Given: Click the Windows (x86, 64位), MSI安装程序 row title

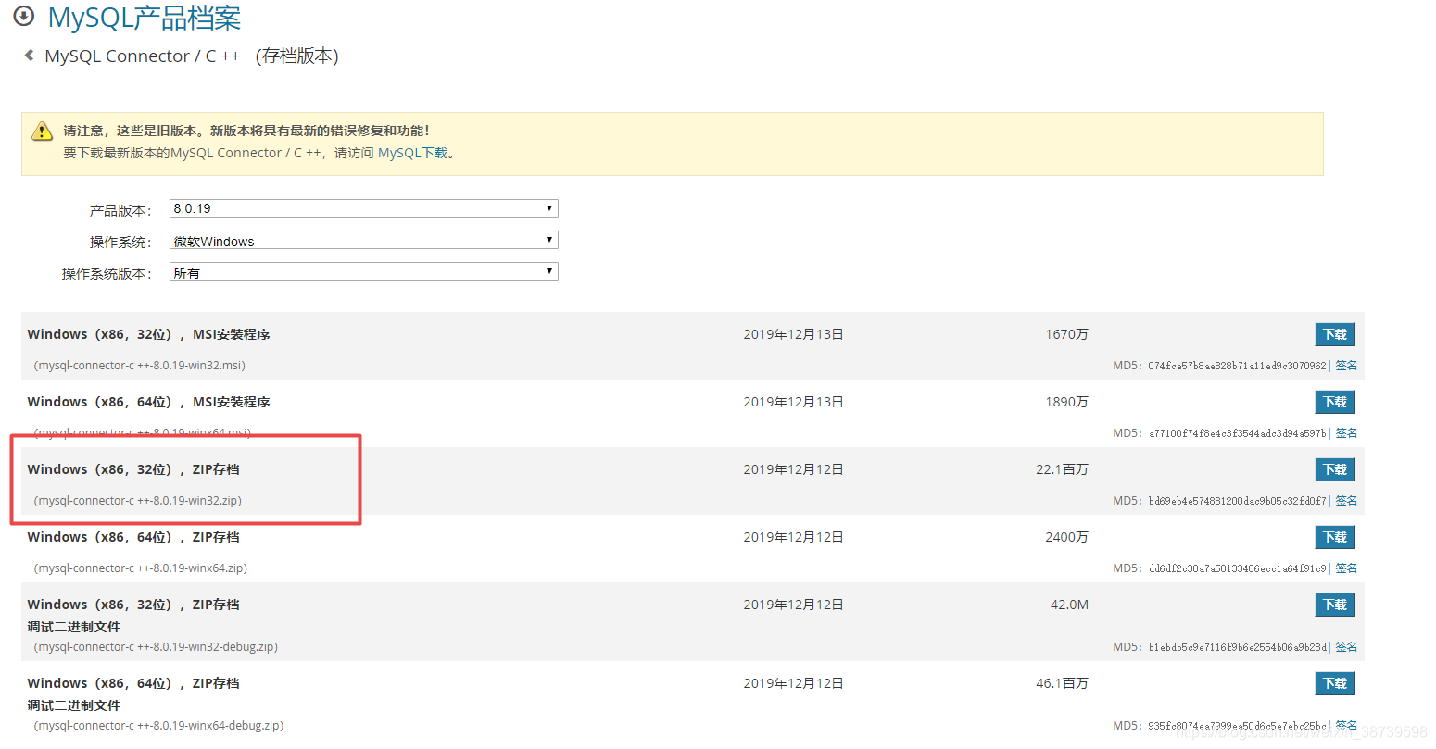Looking at the screenshot, I should (x=149, y=402).
